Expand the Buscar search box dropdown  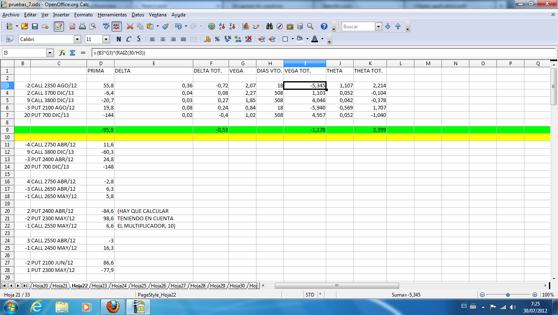379,26
